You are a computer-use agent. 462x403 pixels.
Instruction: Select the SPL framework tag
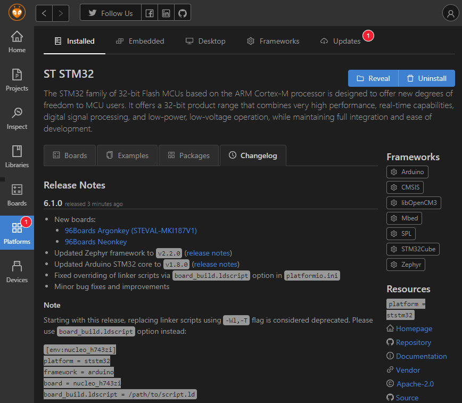click(401, 234)
